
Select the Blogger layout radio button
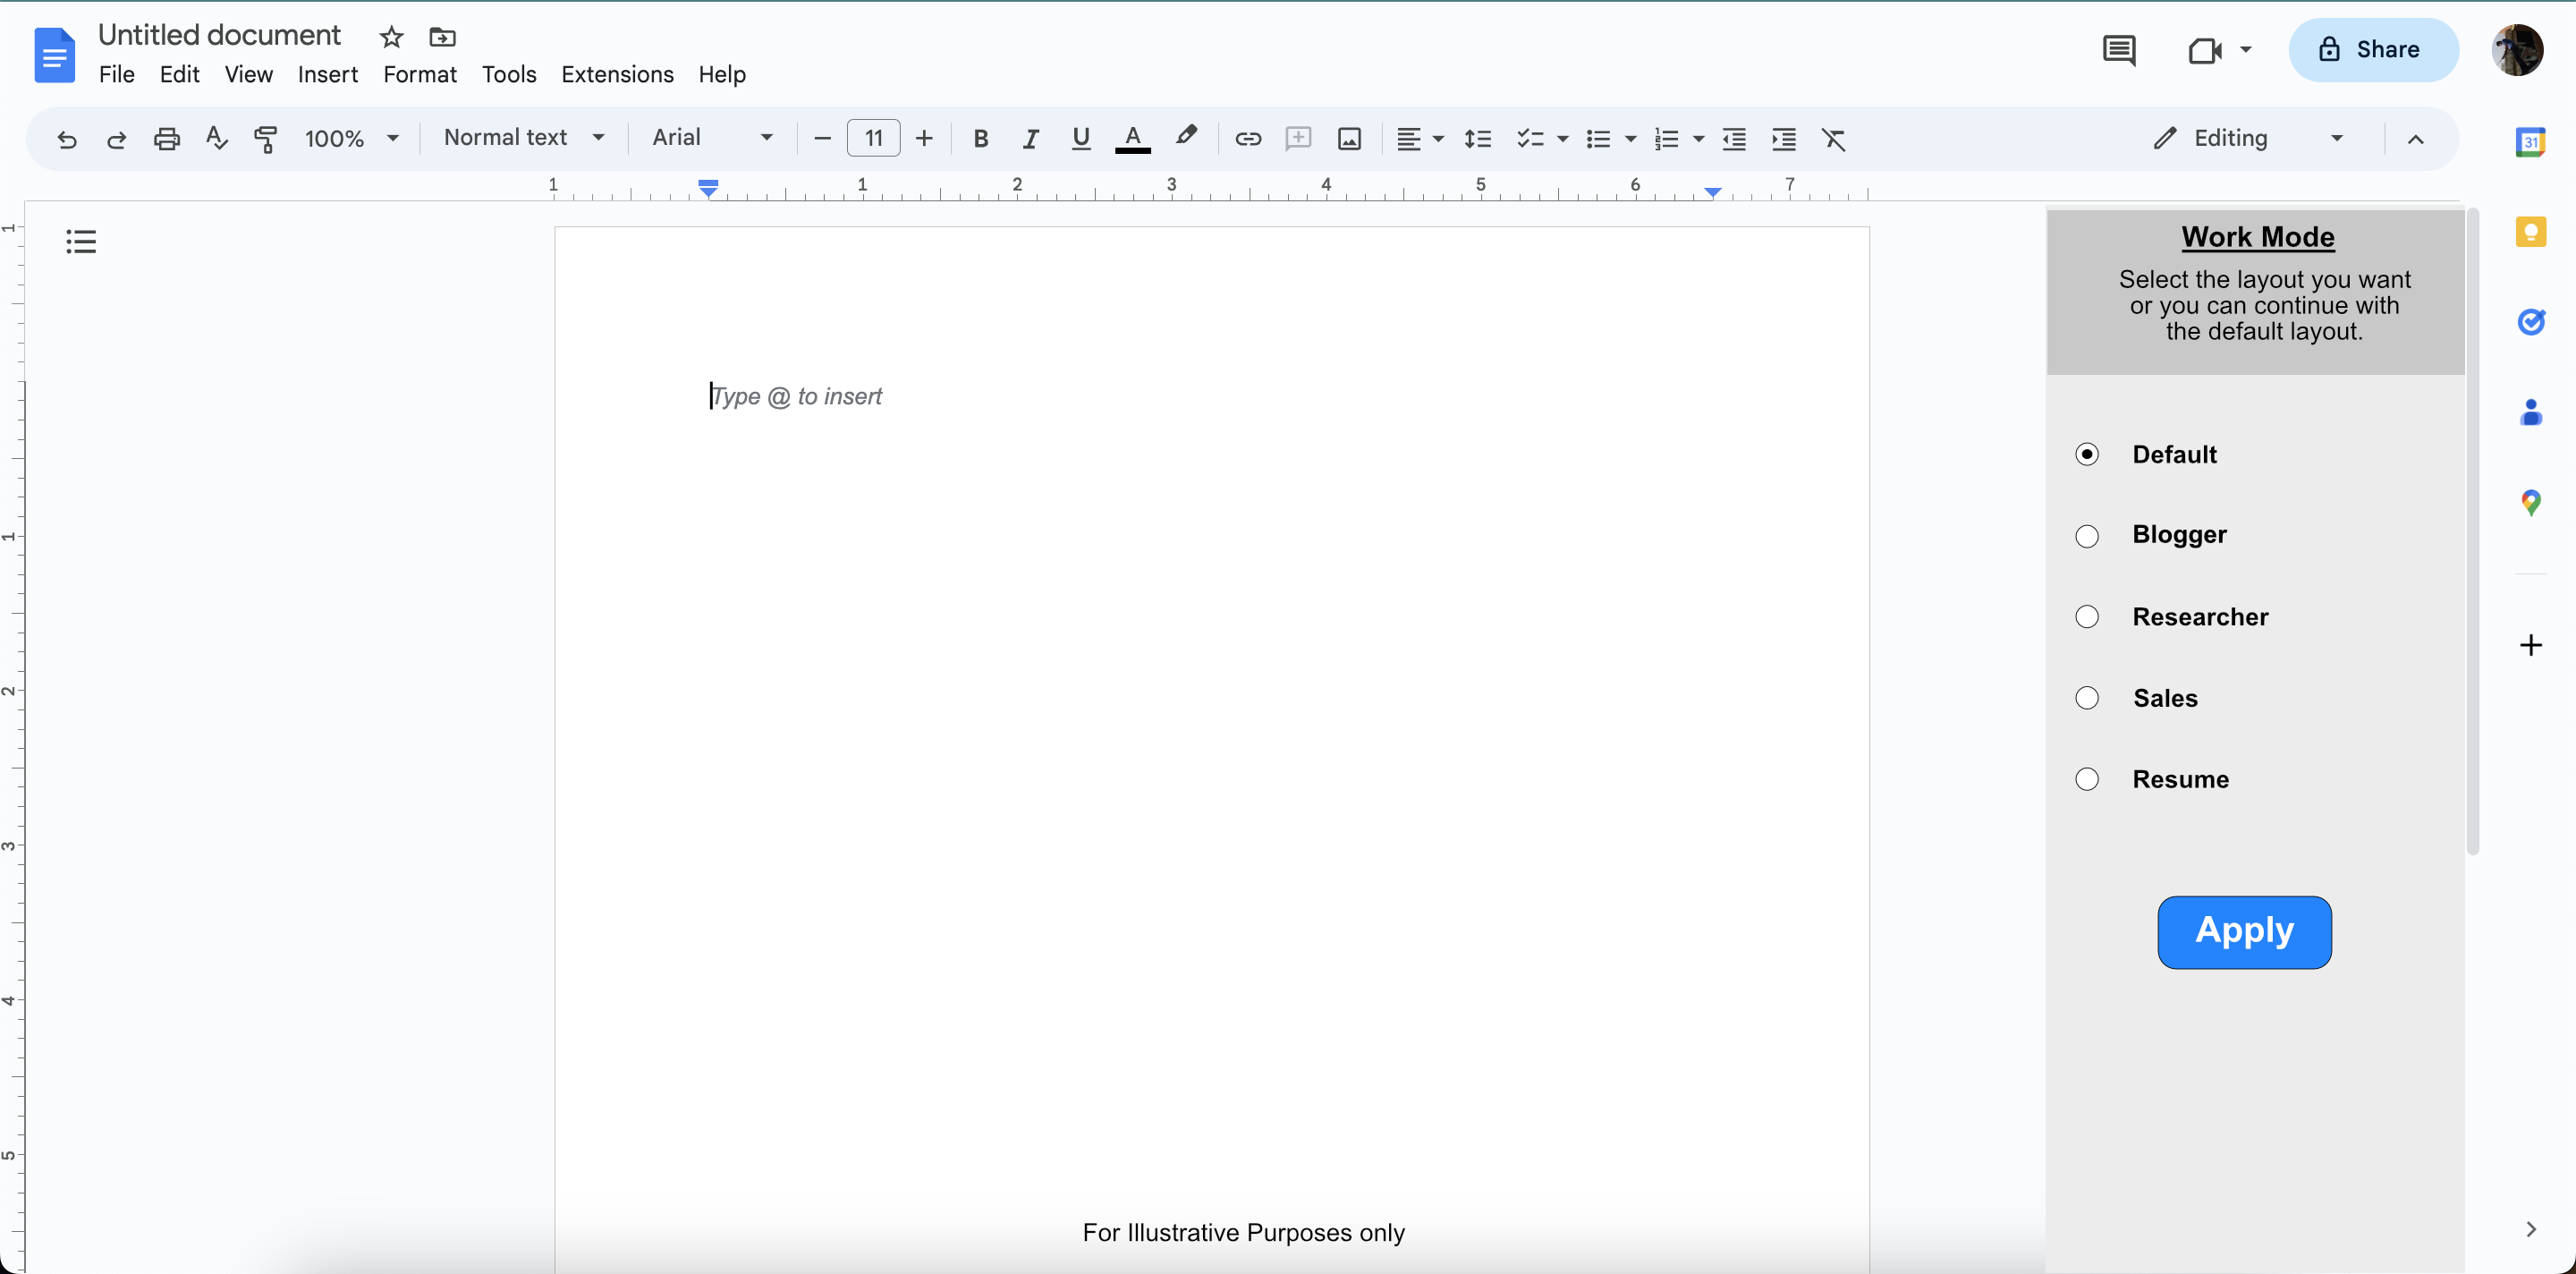click(x=2087, y=536)
